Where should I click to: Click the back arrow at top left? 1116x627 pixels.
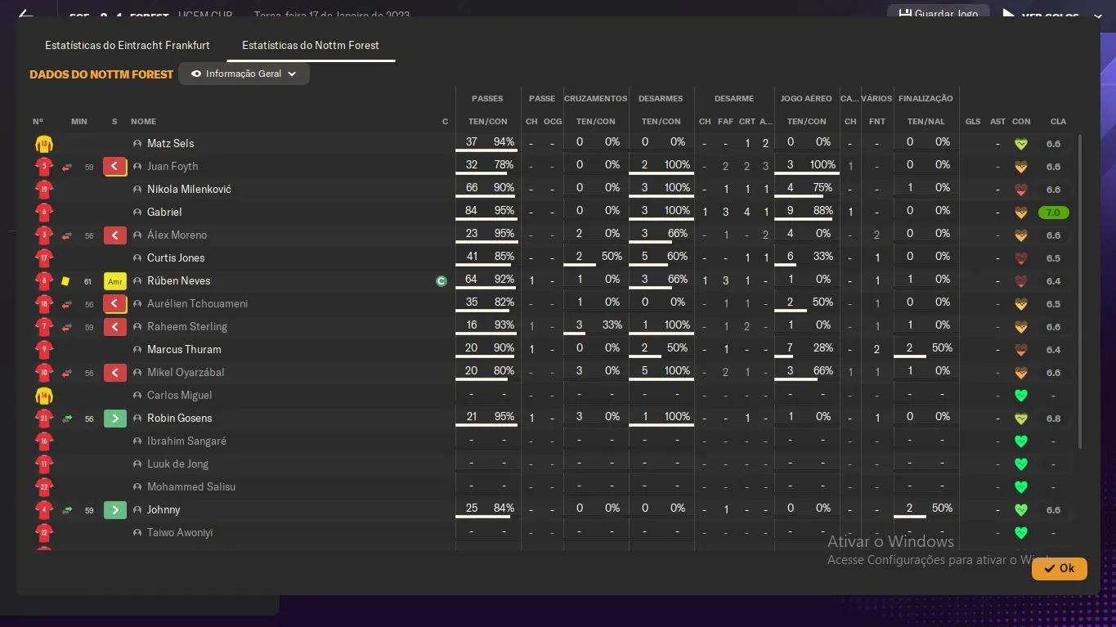click(x=25, y=15)
